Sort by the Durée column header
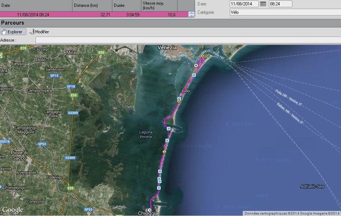Image resolution: width=341 pixels, height=216 pixels. click(126, 6)
